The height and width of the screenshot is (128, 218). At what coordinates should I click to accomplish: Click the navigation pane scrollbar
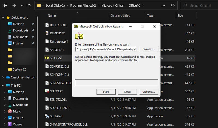point(37,72)
